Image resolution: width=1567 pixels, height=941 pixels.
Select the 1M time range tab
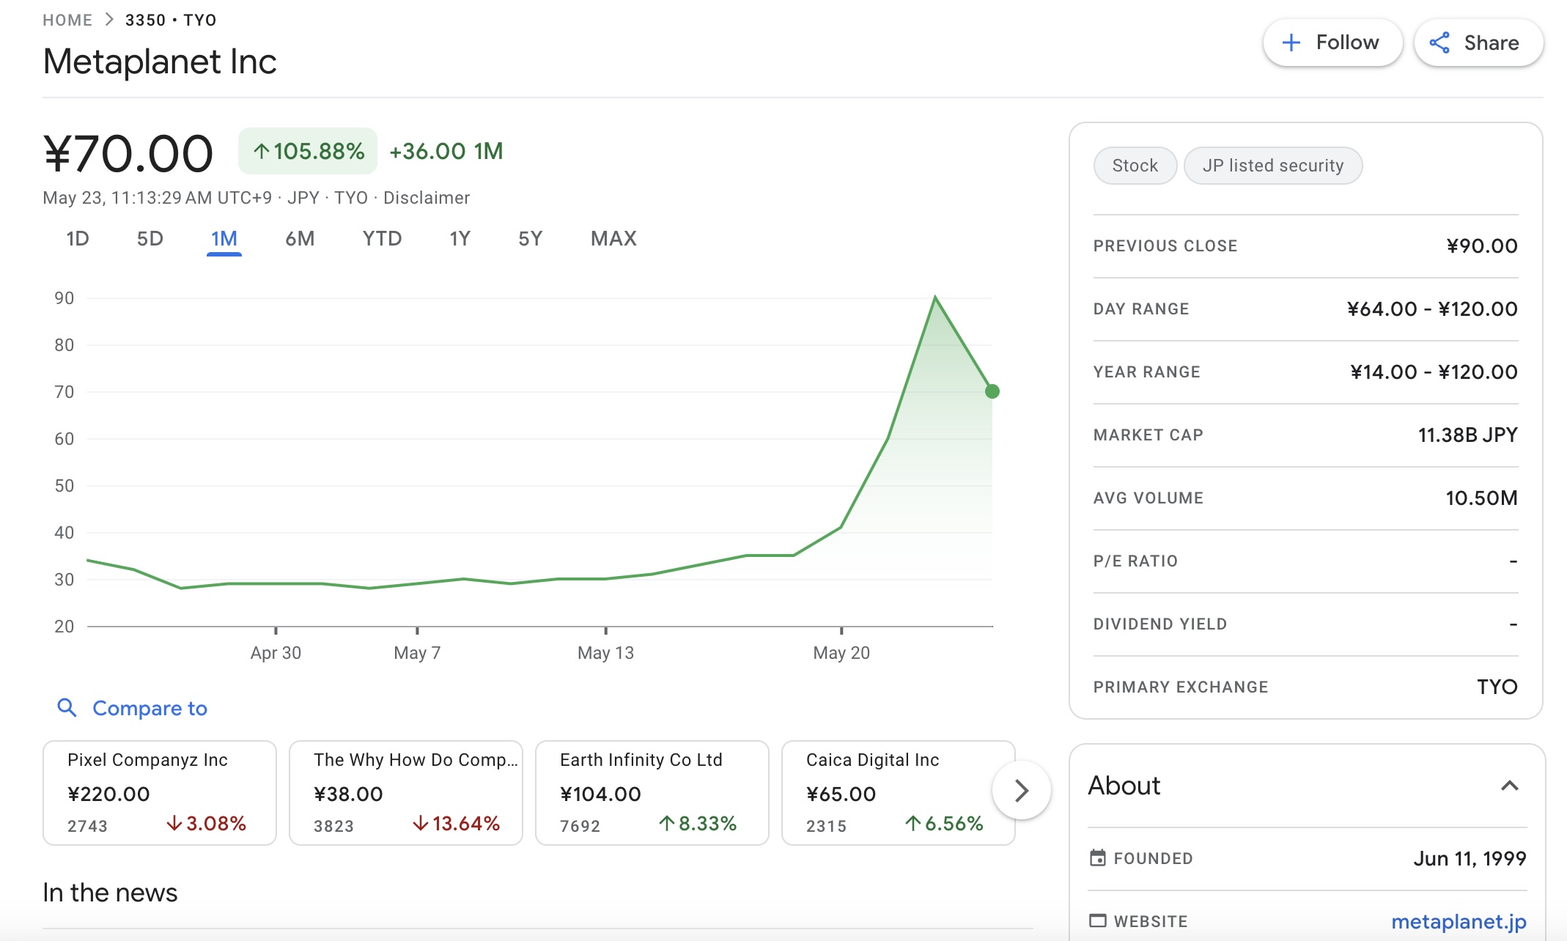point(224,238)
